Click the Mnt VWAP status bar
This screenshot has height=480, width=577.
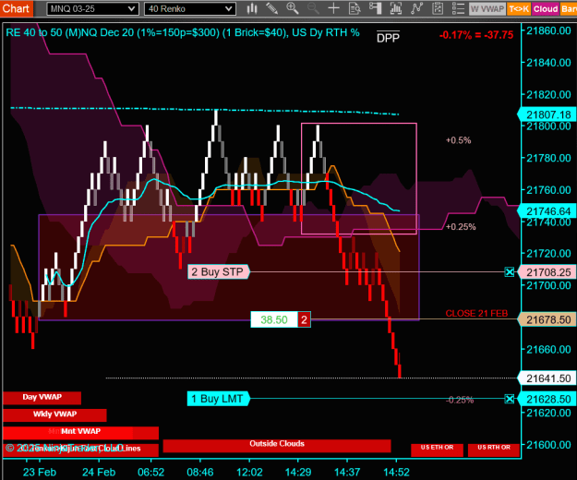[80, 432]
